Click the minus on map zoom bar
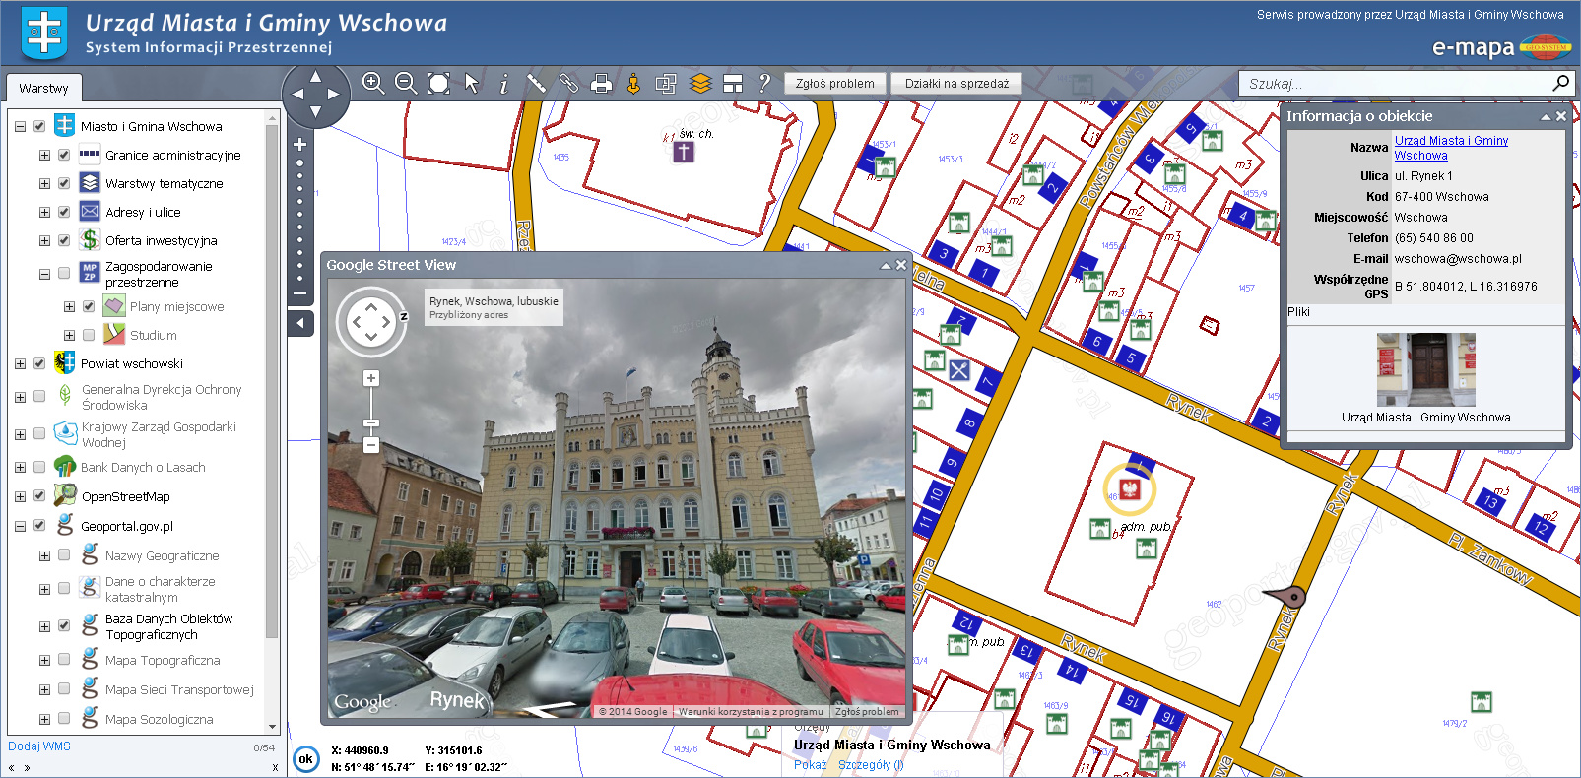This screenshot has height=778, width=1581. click(x=300, y=292)
